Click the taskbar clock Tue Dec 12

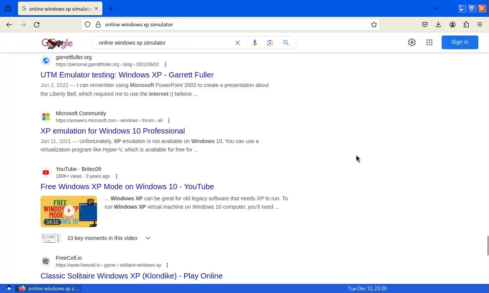coord(367,288)
